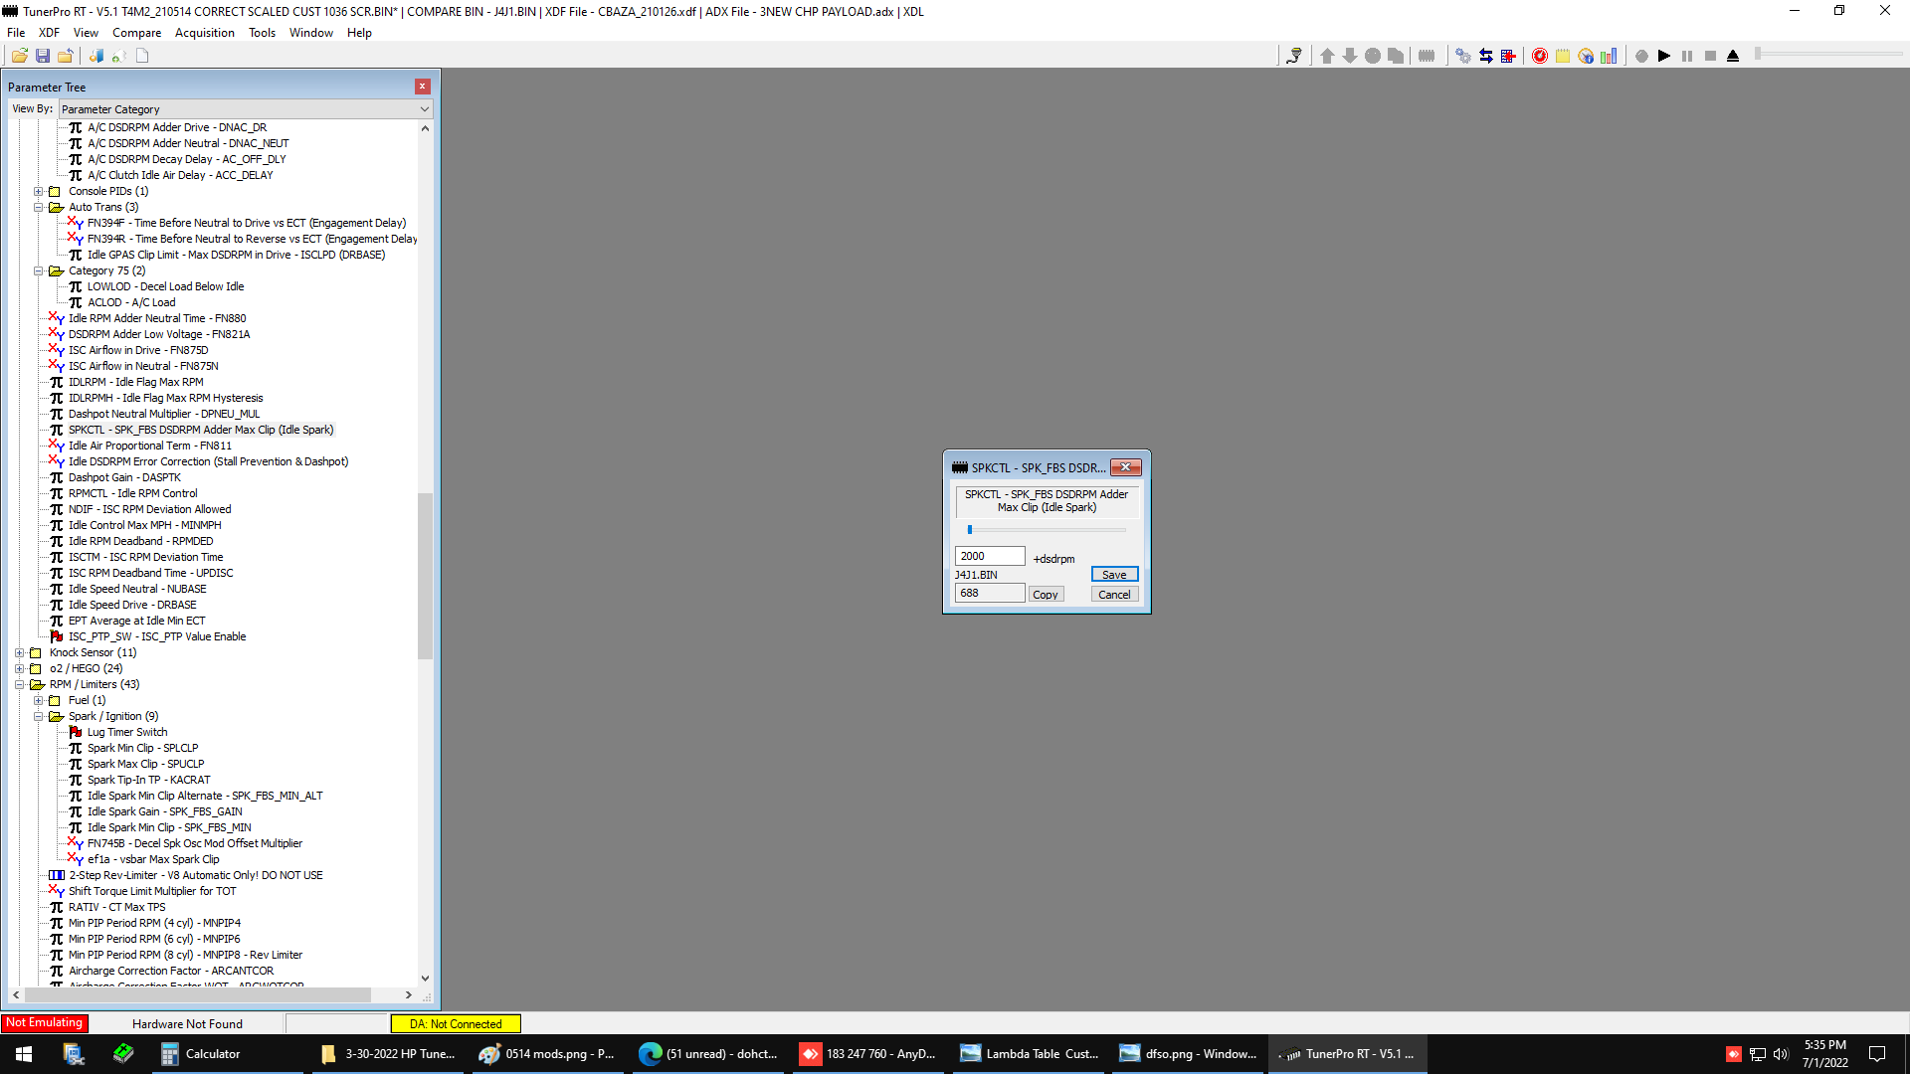Click the gears settings toolbar icon
Image resolution: width=1910 pixels, height=1074 pixels.
tap(1462, 56)
